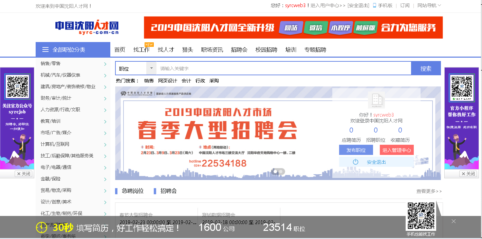Click [安全退出] in the top bar
This screenshot has width=482, height=239.
pos(358,5)
